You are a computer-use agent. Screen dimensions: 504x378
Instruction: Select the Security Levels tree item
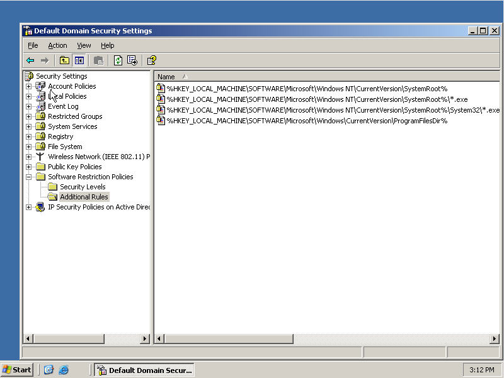[83, 187]
